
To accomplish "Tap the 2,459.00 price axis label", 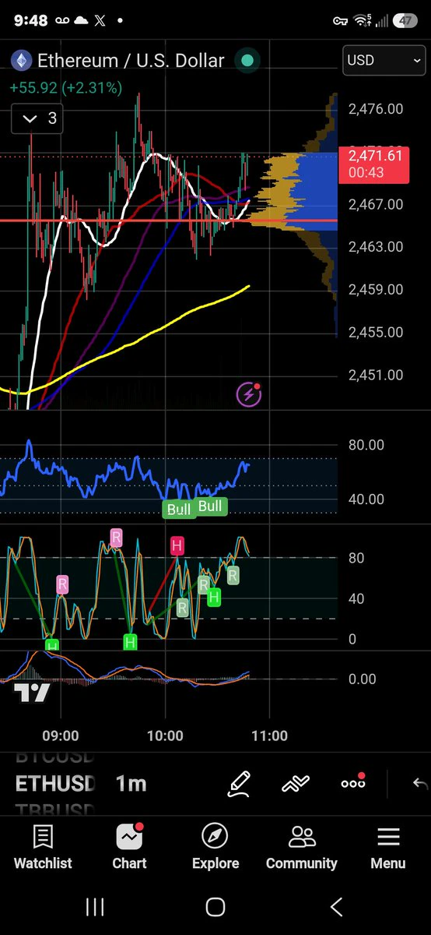I will tap(377, 290).
